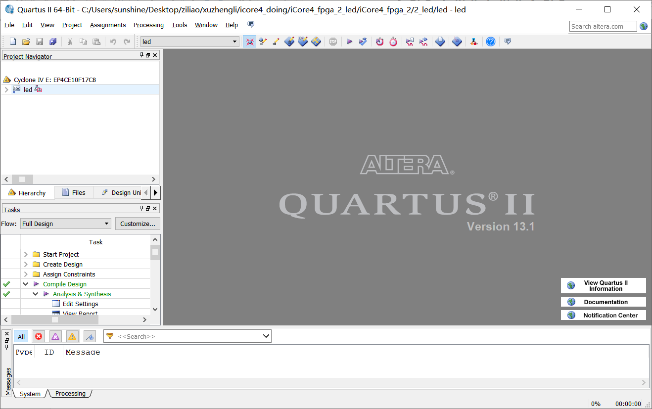
Task: Open the Programmer tool icon
Action: [x=457, y=42]
